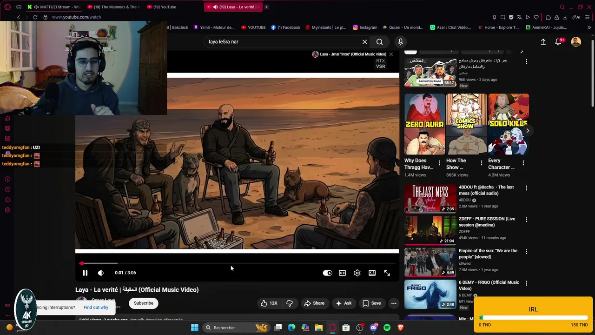Viewport: 595px width, 335px height.
Task: Open 6 DEMY - FRIGO video title
Action: click(489, 285)
